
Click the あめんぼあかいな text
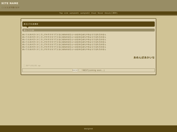point(144,57)
